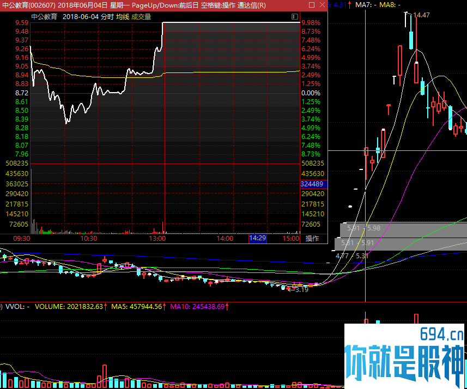Click the 7.96 price axis label

[22, 154]
